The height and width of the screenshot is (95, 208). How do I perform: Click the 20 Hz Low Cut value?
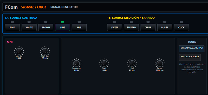(x=19, y=58)
